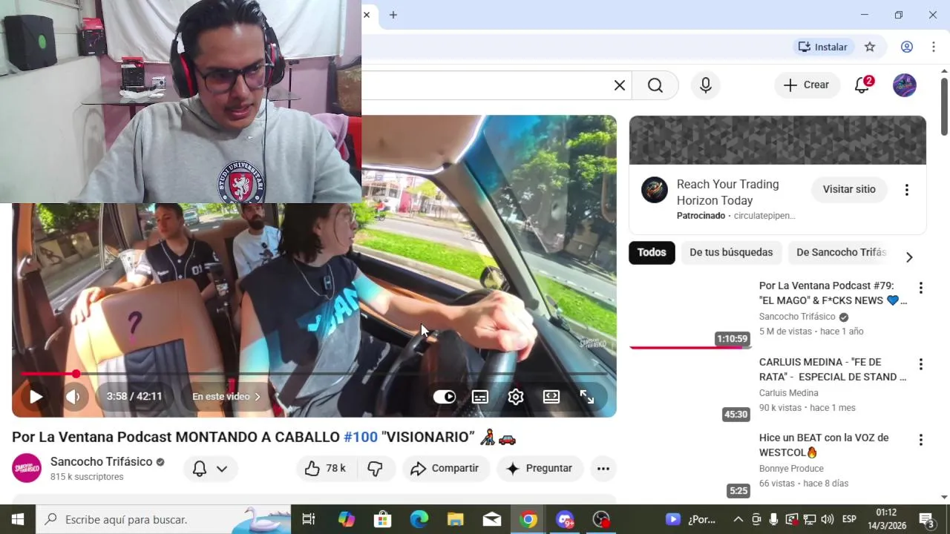The height and width of the screenshot is (534, 950).
Task: Bookmark page with star icon
Action: pos(870,47)
